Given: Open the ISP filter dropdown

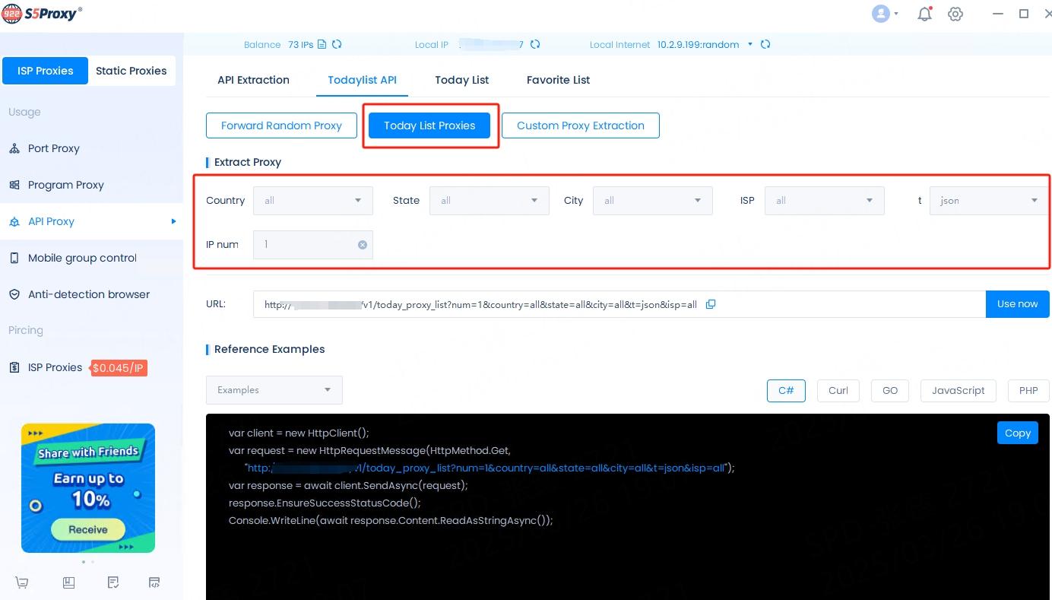Looking at the screenshot, I should click(824, 200).
